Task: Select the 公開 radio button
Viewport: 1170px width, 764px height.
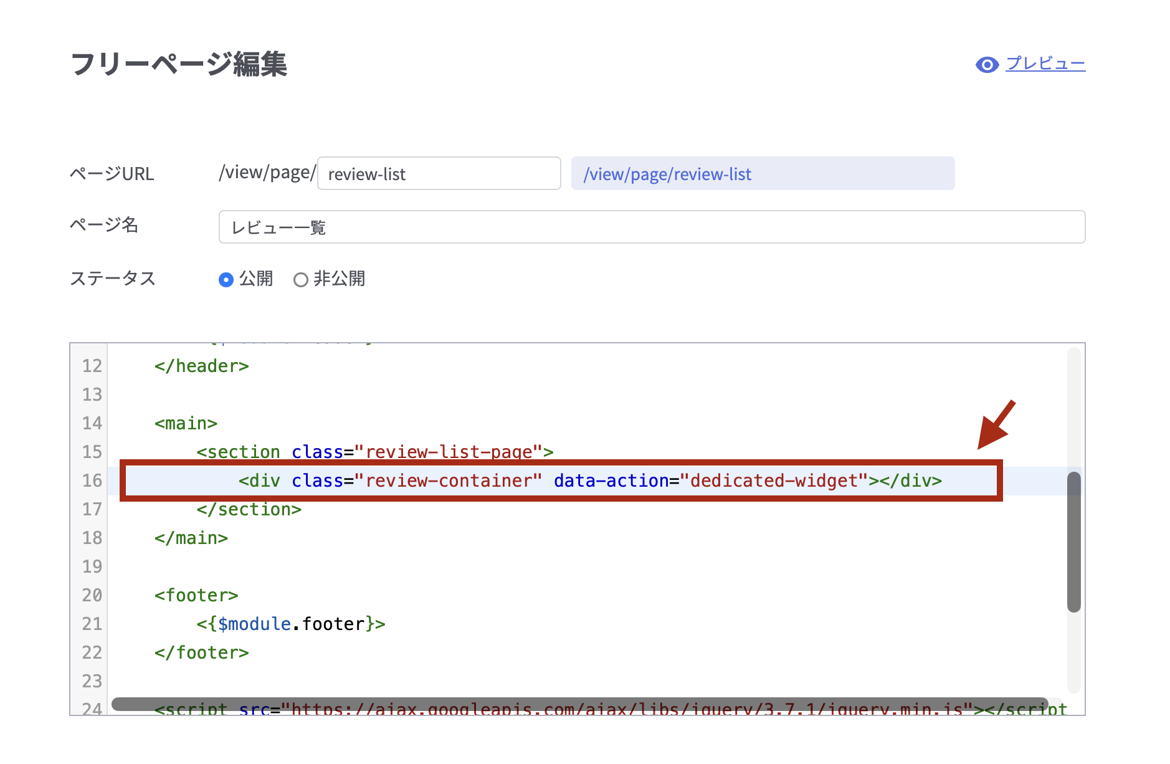Action: click(226, 280)
